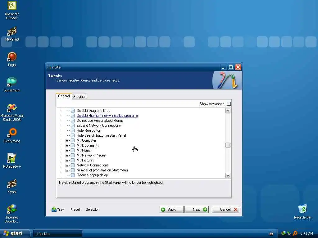Expand the My Documents tree node

pos(67,145)
